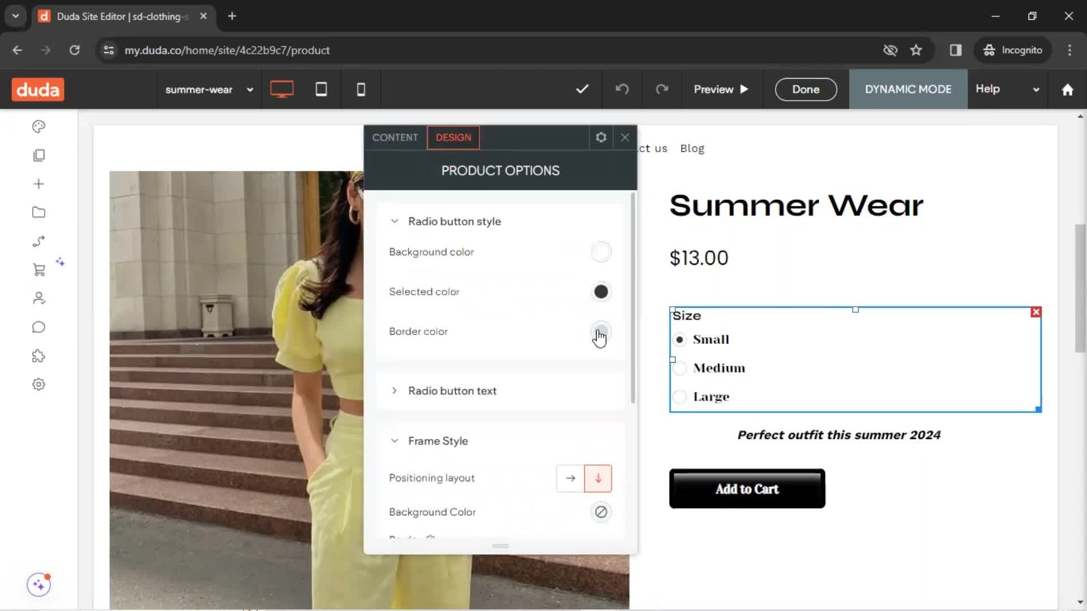Pick the Selected color swatch
The width and height of the screenshot is (1087, 611).
[x=601, y=292]
